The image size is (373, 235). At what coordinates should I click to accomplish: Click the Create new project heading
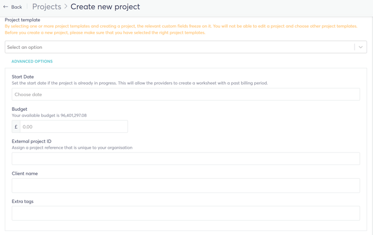105,7
